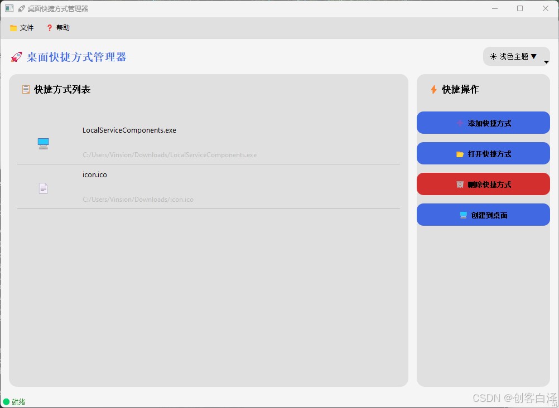Click the 创建到桌面 button
The height and width of the screenshot is (408, 559).
(x=483, y=215)
